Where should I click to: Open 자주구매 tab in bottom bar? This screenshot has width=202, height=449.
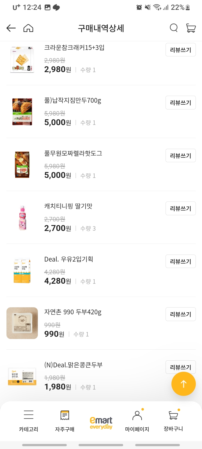pos(65,420)
